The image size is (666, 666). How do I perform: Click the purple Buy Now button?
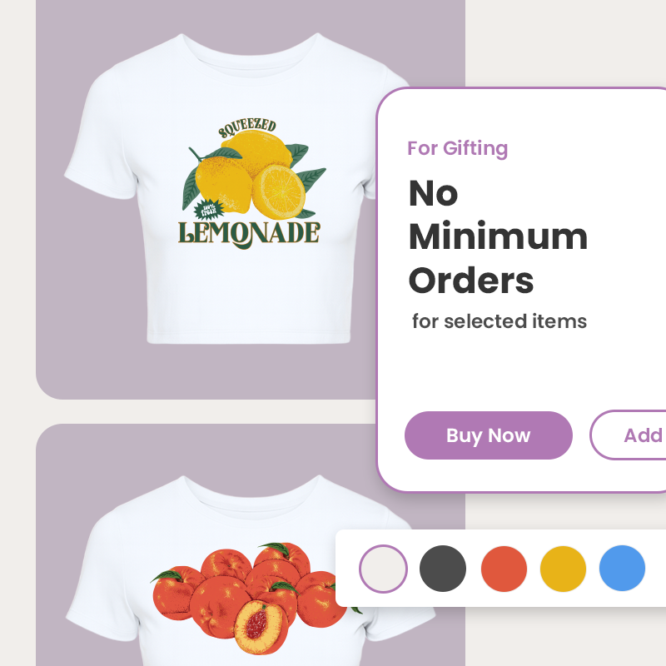488,435
